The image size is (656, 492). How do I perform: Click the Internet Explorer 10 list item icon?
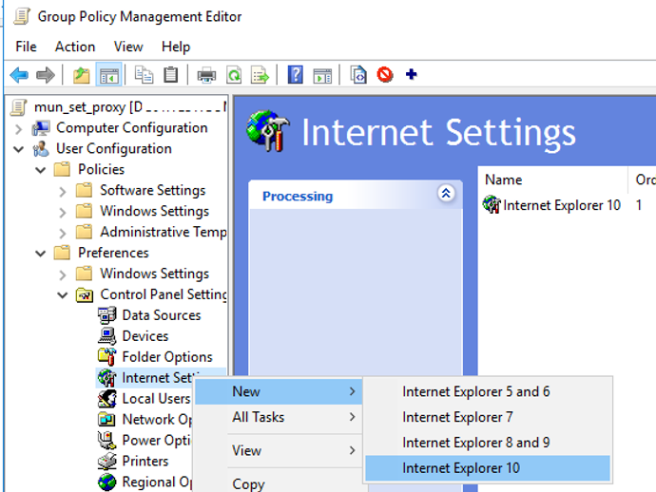tap(492, 205)
